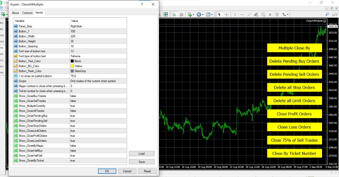
Task: Click Delete Pending Sell Orders button
Action: click(294, 74)
